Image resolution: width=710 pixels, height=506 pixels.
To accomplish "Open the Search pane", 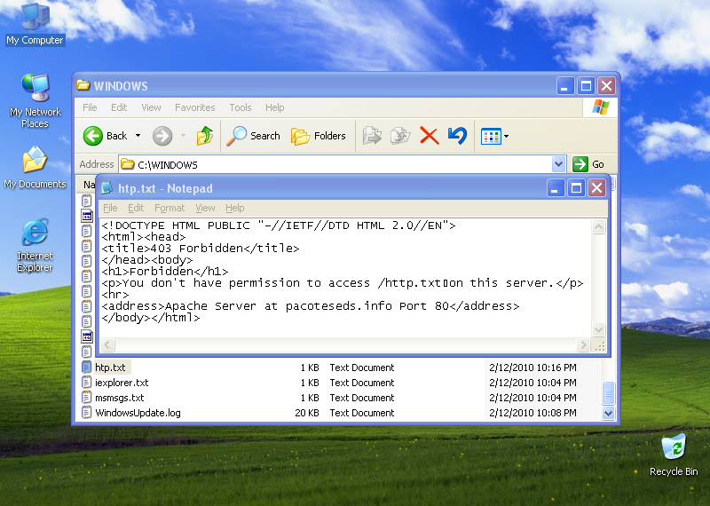I will (x=254, y=136).
